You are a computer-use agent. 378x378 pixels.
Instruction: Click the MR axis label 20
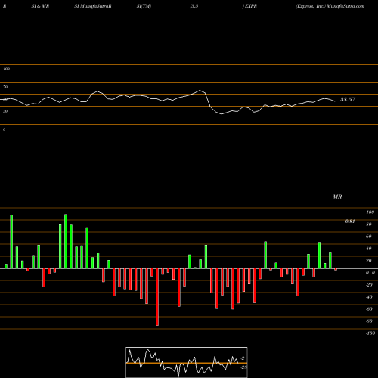click(x=369, y=261)
